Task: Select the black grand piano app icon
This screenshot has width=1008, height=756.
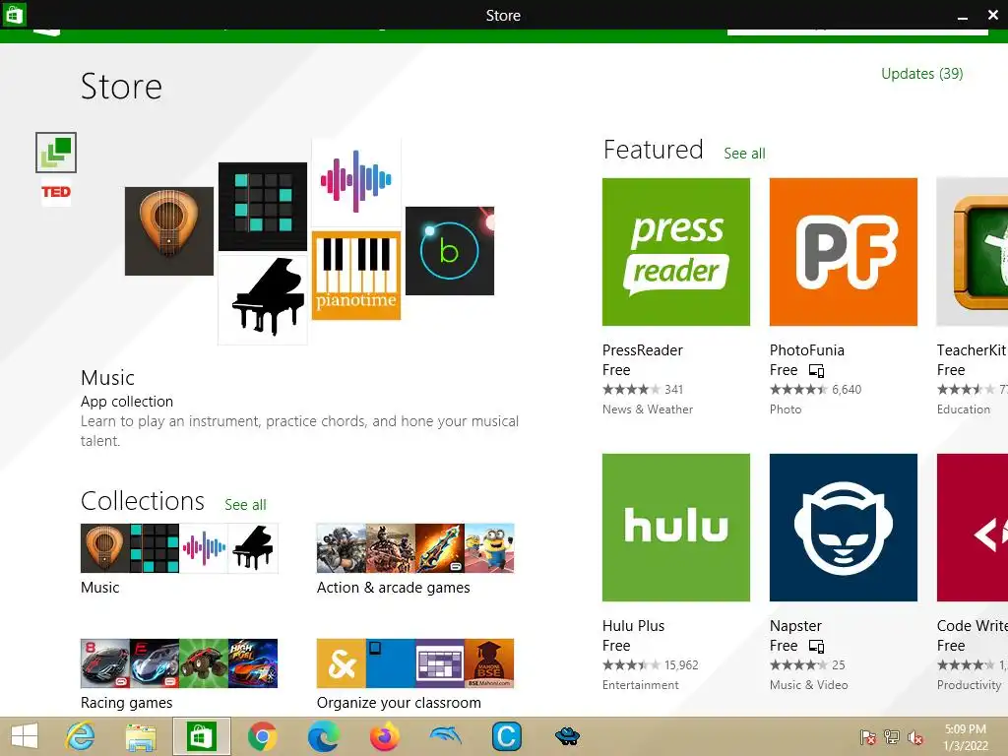Action: pyautogui.click(x=263, y=299)
